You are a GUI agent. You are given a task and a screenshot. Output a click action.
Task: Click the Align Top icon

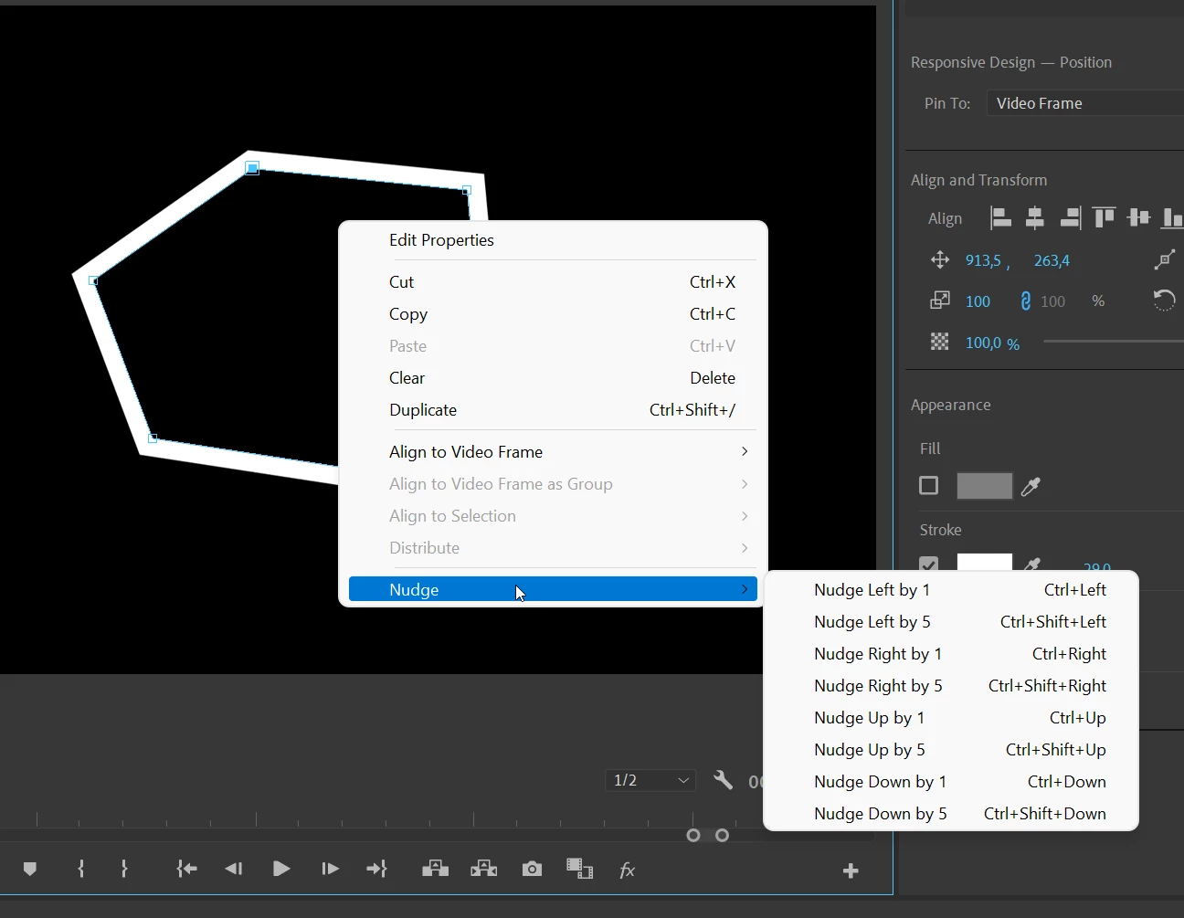click(1105, 218)
